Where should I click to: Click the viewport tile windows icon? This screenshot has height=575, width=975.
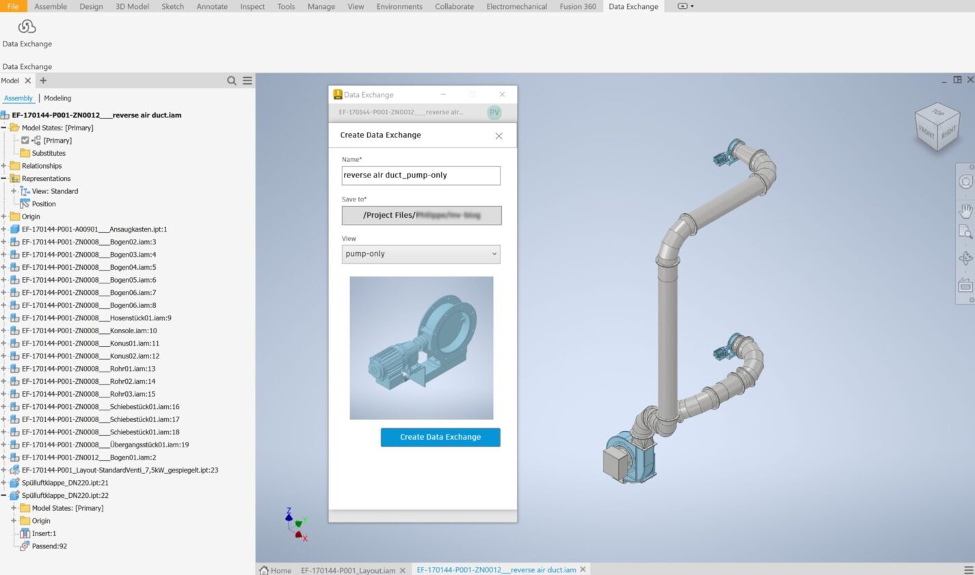tap(957, 80)
